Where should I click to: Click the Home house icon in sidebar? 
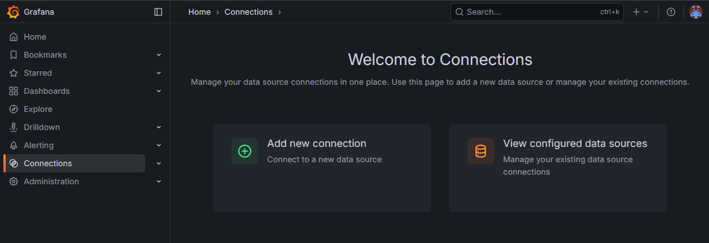tap(14, 37)
